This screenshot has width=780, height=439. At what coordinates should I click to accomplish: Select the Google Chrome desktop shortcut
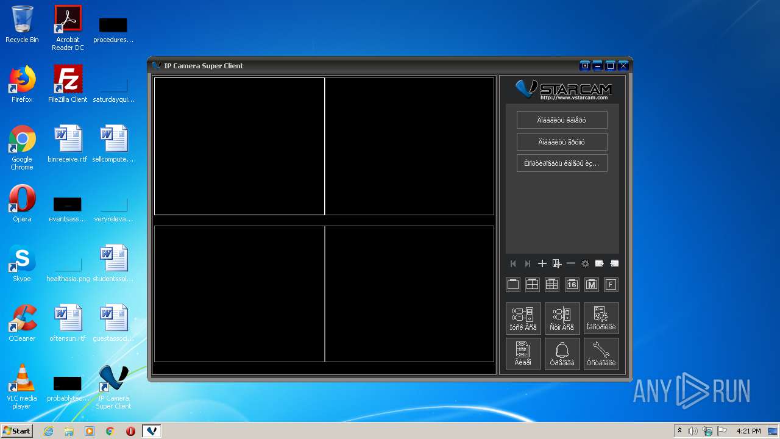click(x=22, y=147)
